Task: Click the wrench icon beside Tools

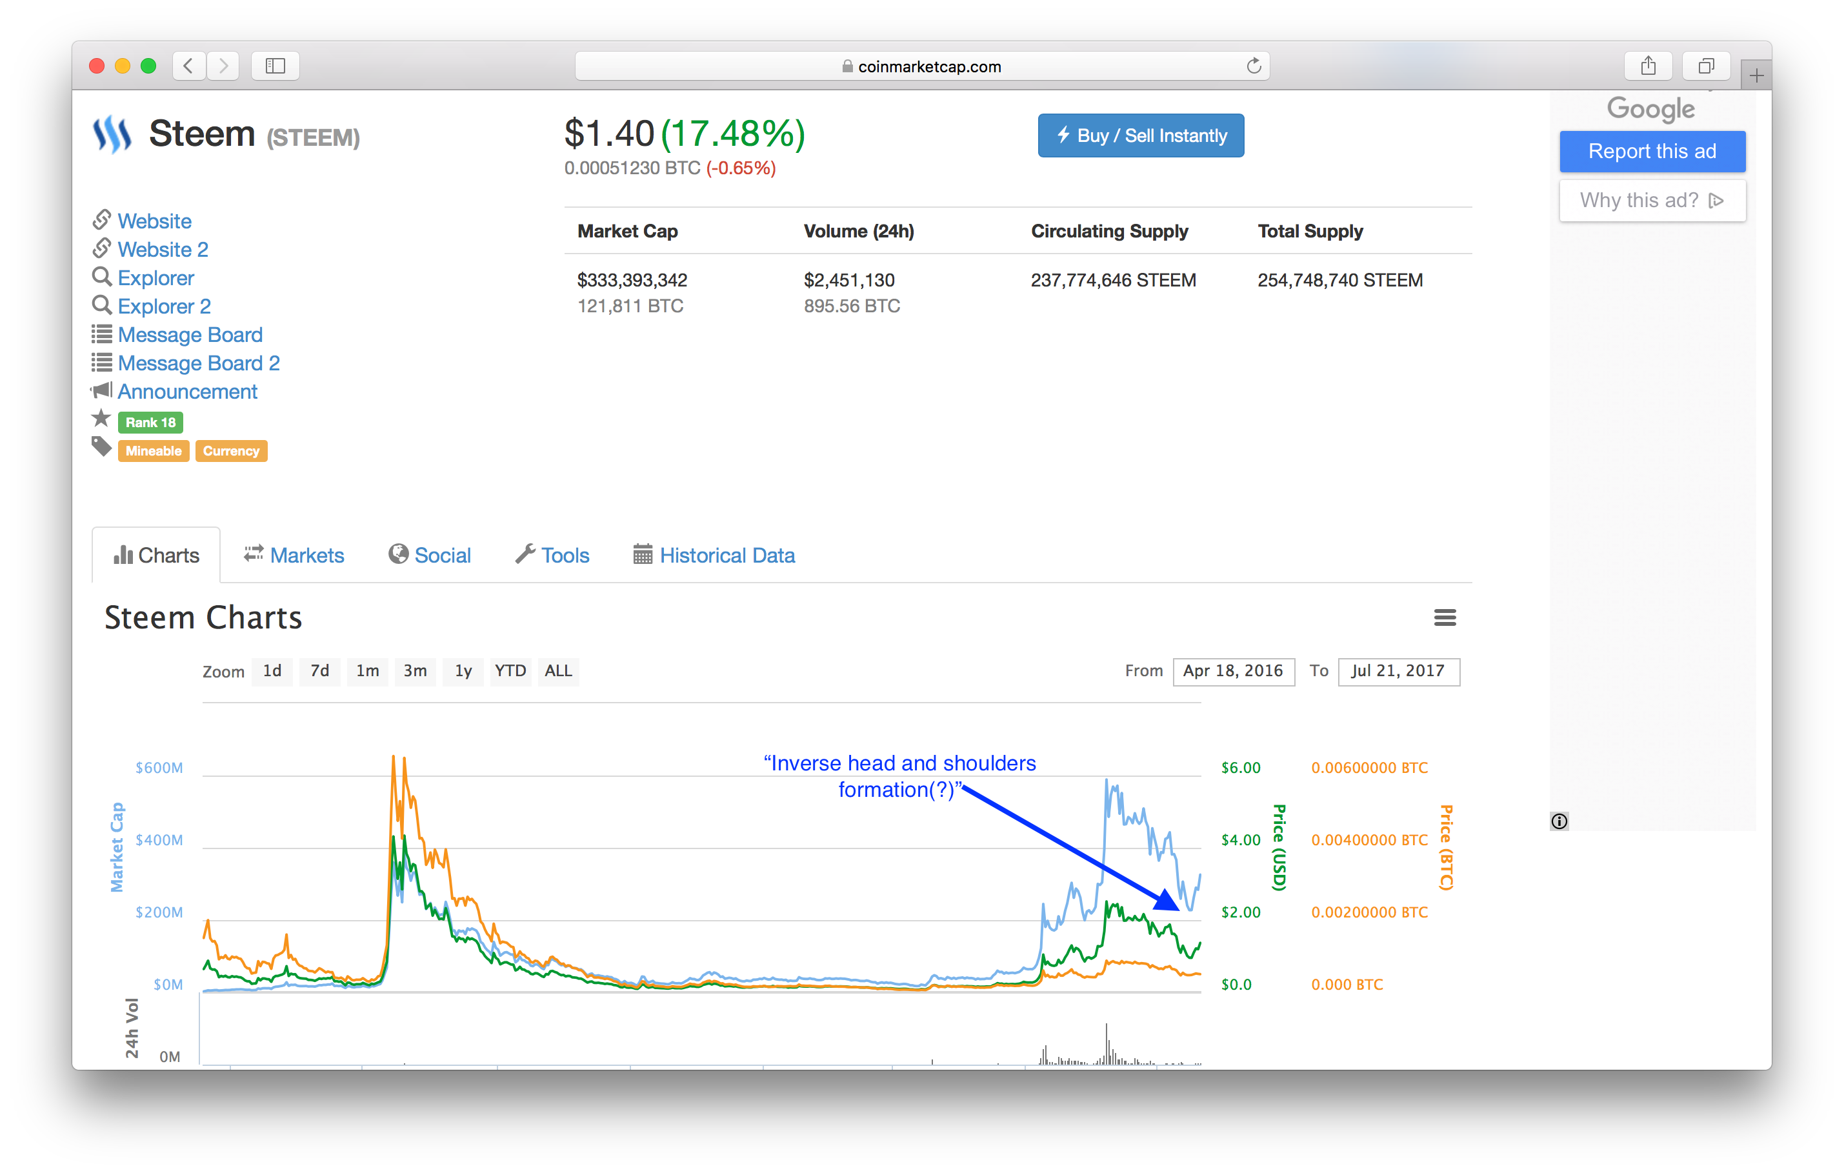Action: (525, 554)
